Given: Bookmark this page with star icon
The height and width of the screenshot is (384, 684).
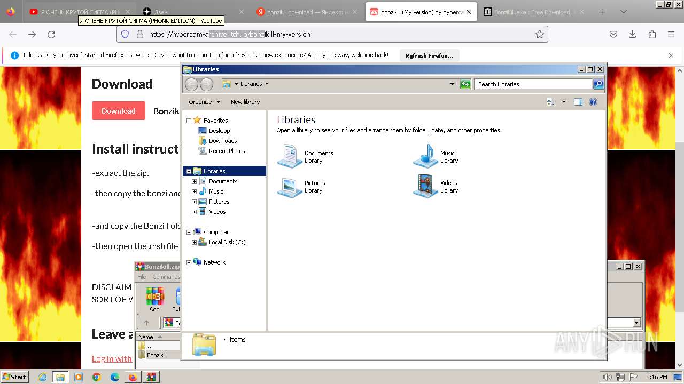Looking at the screenshot, I should tap(540, 34).
